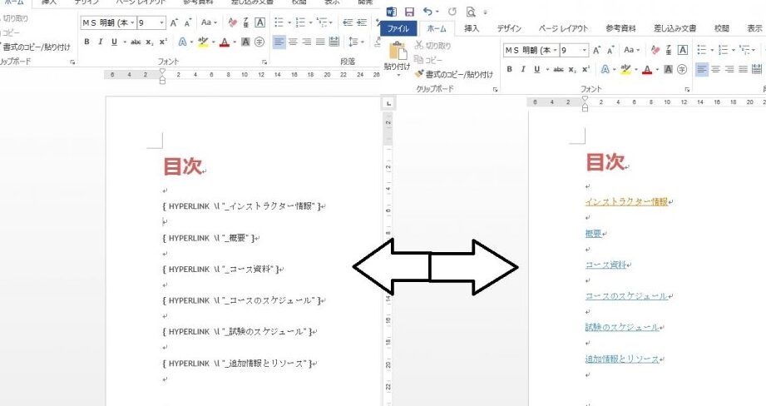Apply character shading in right window
766x406 pixels.
669,69
